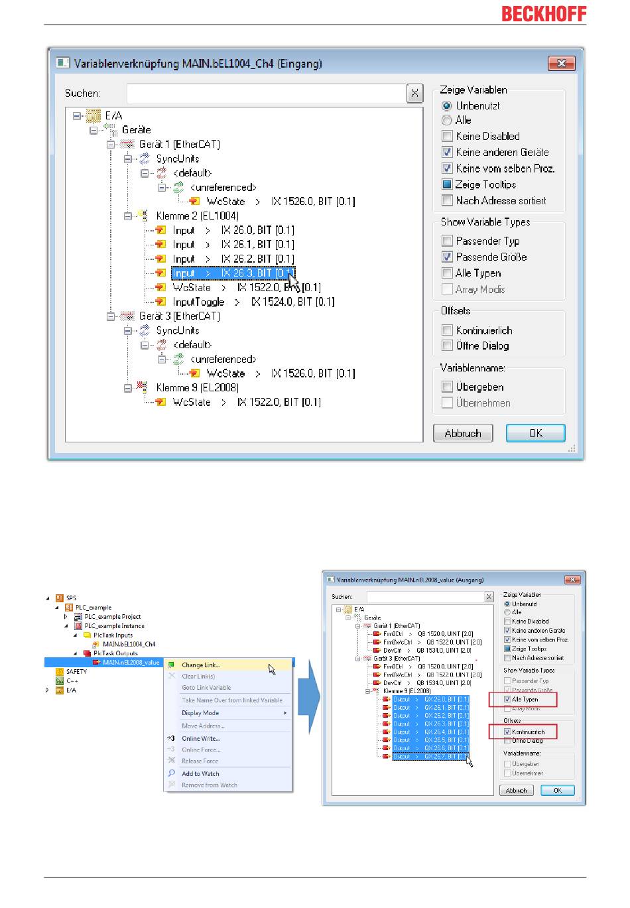The image size is (630, 908).
Task: Click the SAFETY node icon
Action: coord(60,672)
